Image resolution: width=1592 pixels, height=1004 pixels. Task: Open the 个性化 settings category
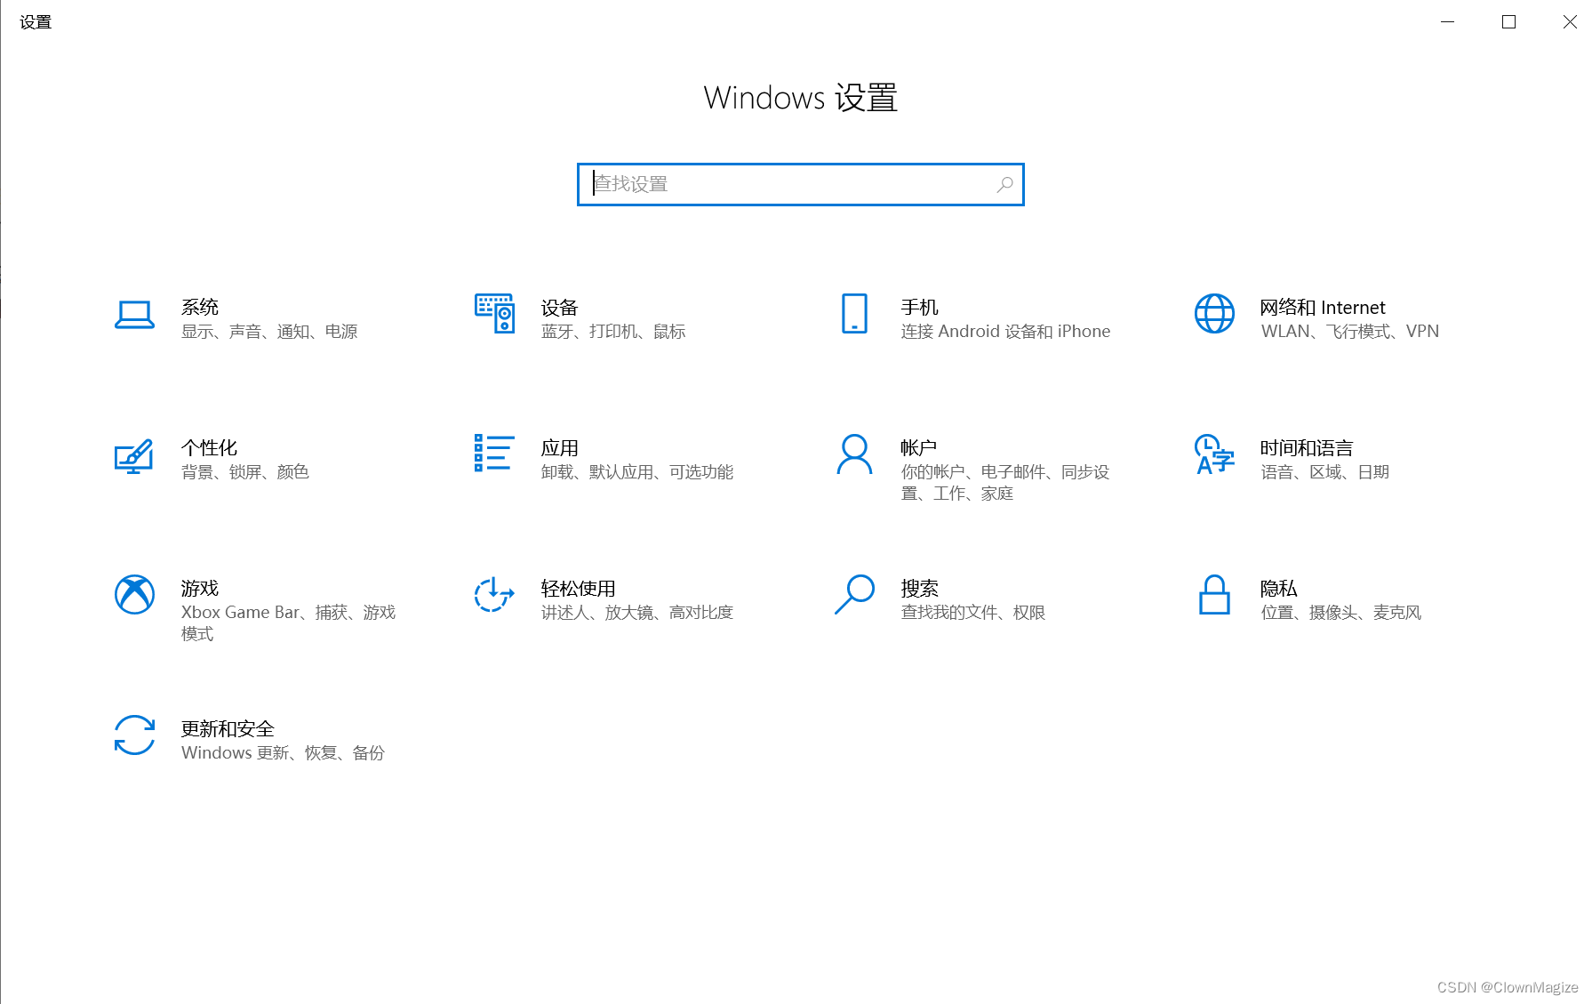209,448
